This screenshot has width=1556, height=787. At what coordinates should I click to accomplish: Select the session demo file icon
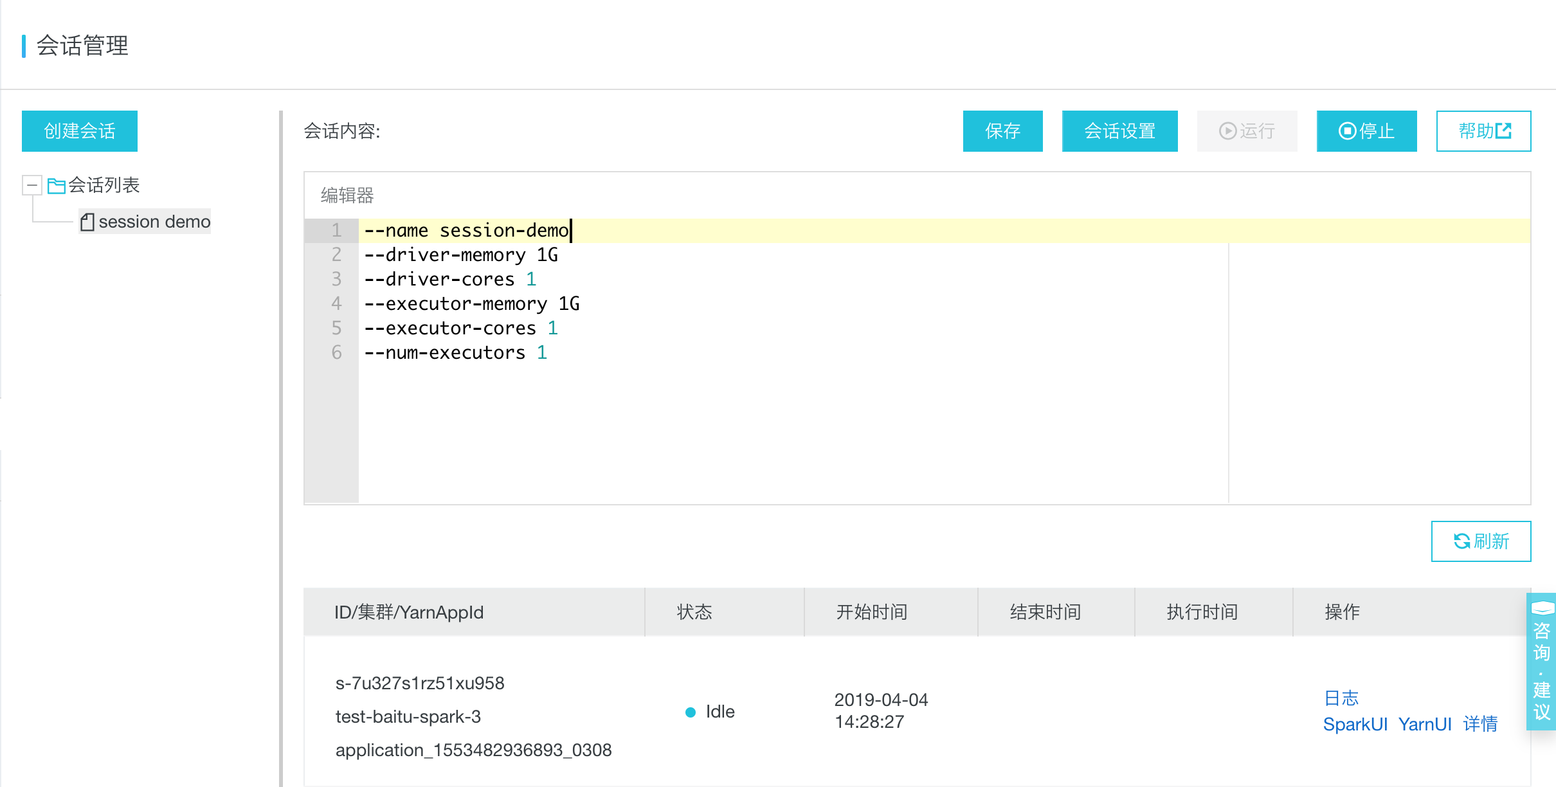[87, 222]
